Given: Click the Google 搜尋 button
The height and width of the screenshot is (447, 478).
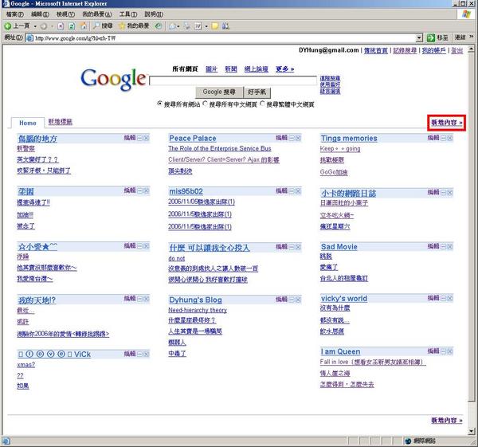Looking at the screenshot, I should [219, 92].
